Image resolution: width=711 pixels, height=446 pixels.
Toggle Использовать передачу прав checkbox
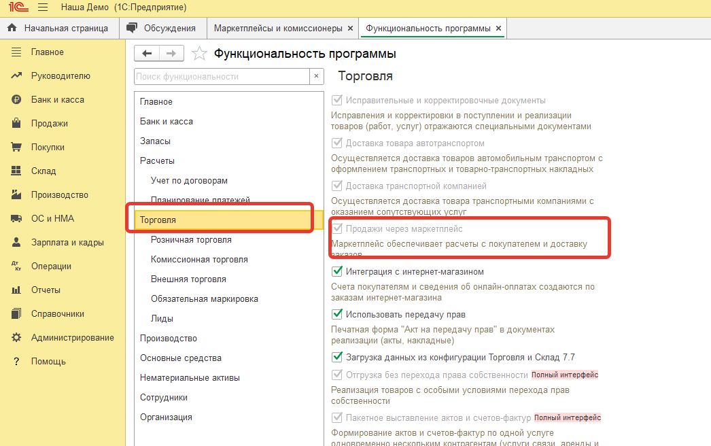point(337,314)
